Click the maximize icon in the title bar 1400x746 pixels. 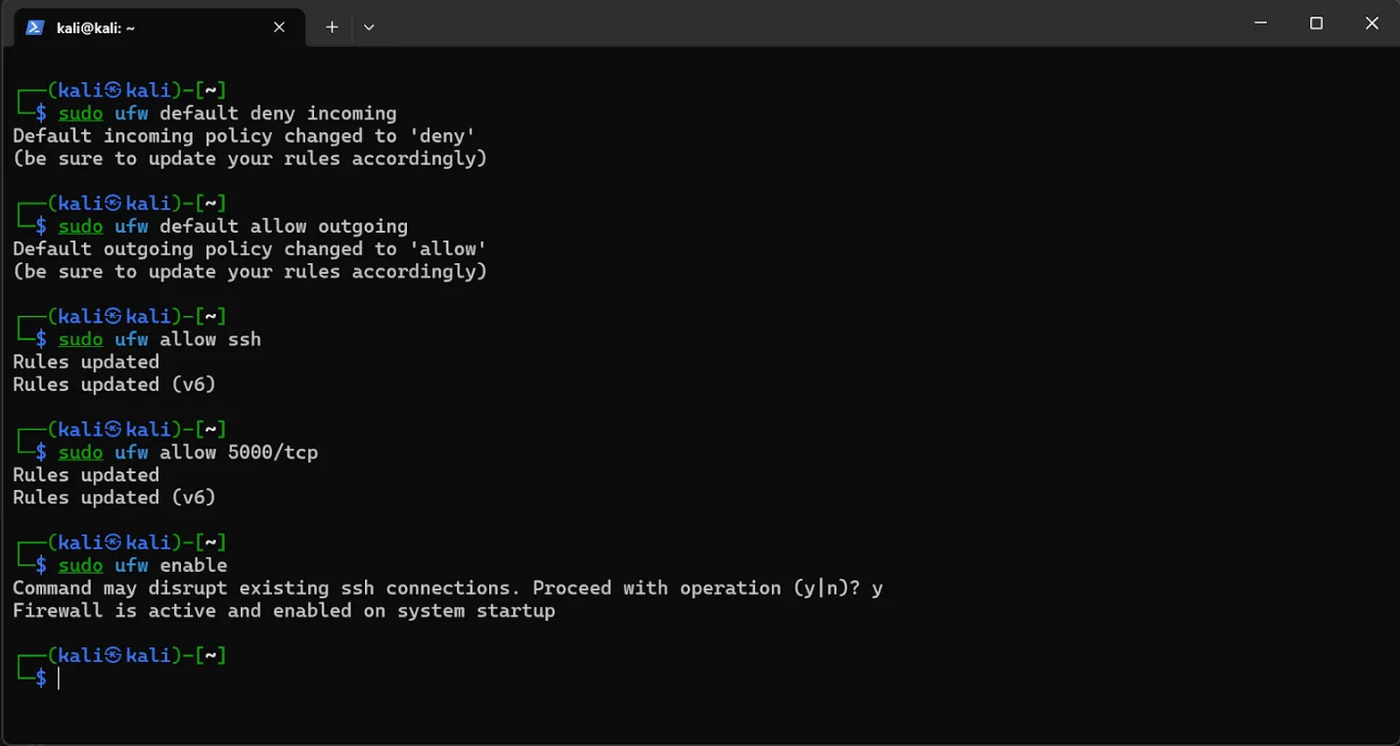[x=1316, y=22]
